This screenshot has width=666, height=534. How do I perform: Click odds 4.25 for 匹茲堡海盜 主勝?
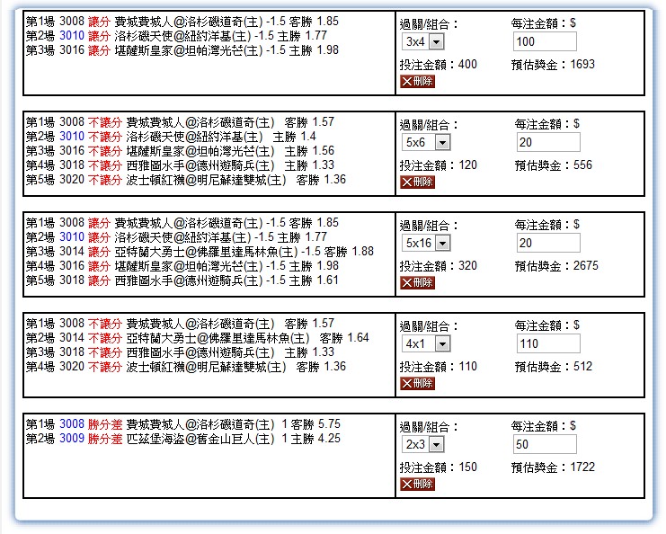click(x=330, y=439)
